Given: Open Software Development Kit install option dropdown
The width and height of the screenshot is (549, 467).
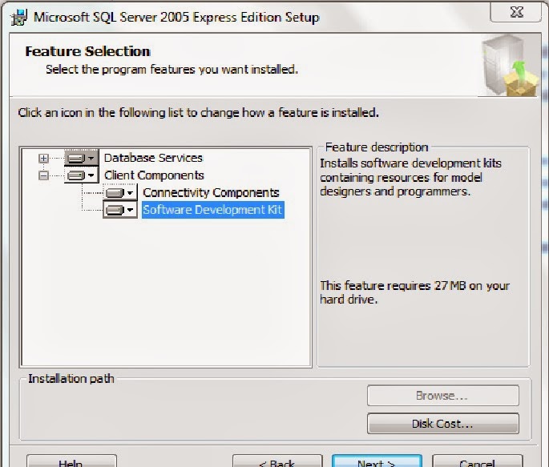Looking at the screenshot, I should (120, 210).
